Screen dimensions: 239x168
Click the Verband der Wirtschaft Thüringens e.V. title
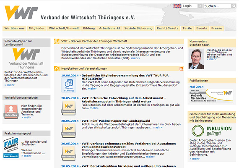[x=88, y=17]
